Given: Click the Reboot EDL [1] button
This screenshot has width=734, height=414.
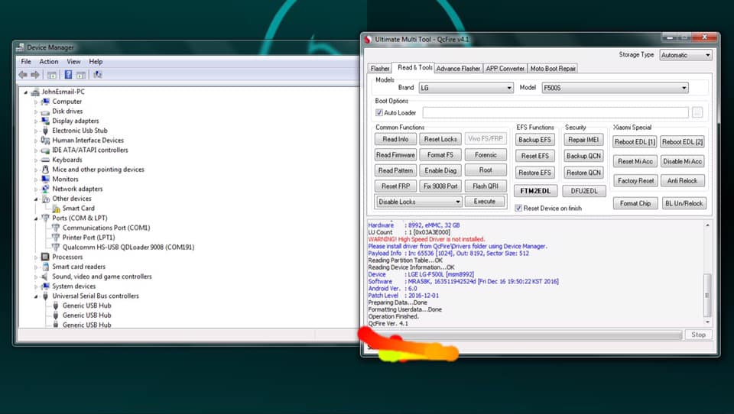Looking at the screenshot, I should tap(635, 142).
